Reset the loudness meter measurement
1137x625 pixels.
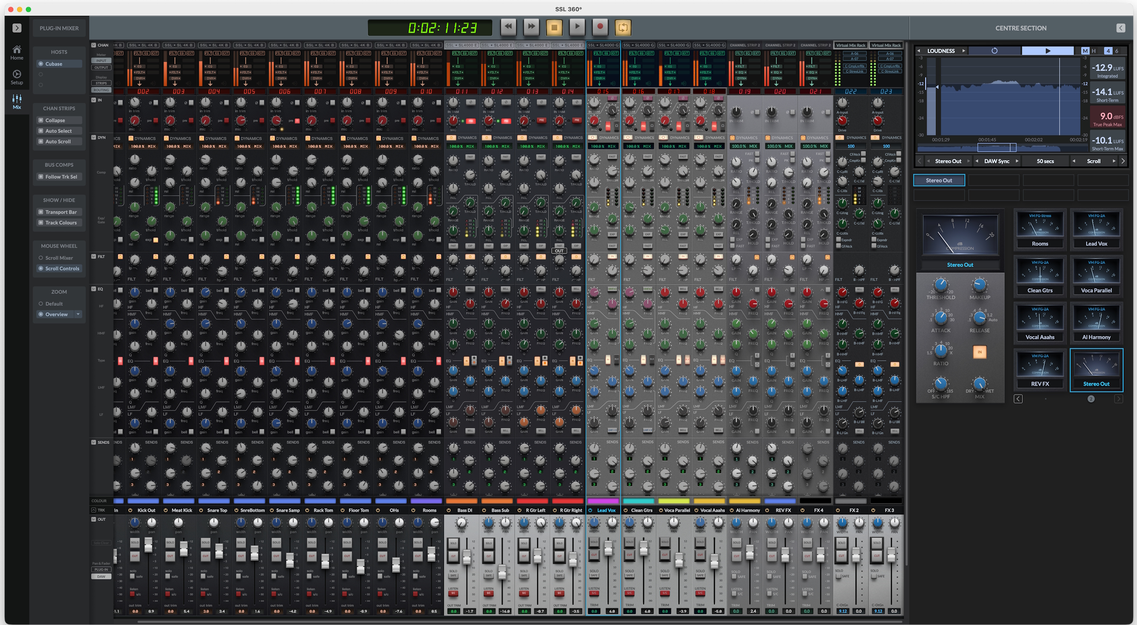pos(994,51)
